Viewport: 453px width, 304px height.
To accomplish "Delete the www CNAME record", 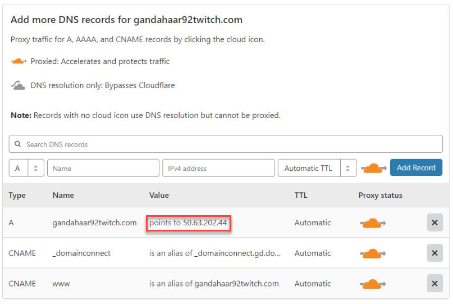I will click(435, 284).
